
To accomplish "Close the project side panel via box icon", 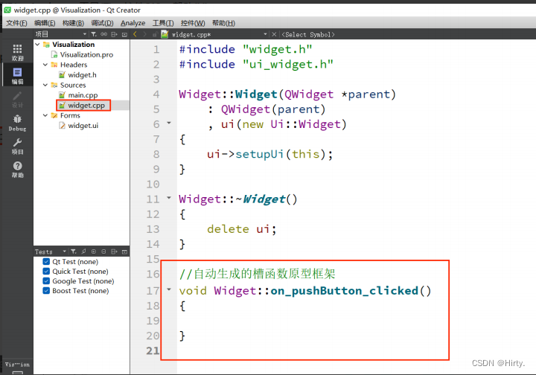I will [x=124, y=34].
